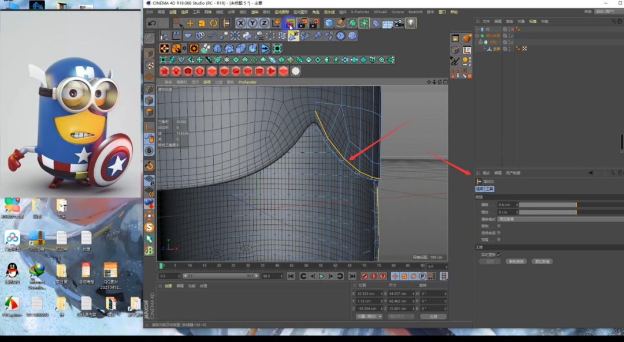Click the 新的变换 button

(x=516, y=261)
